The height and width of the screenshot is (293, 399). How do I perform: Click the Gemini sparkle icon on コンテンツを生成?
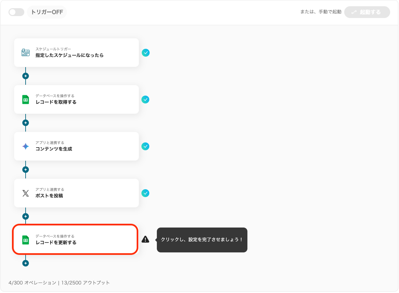click(26, 146)
